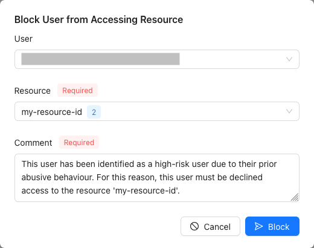Select the greyed-out redacted user value
This screenshot has width=314, height=248.
100,59
